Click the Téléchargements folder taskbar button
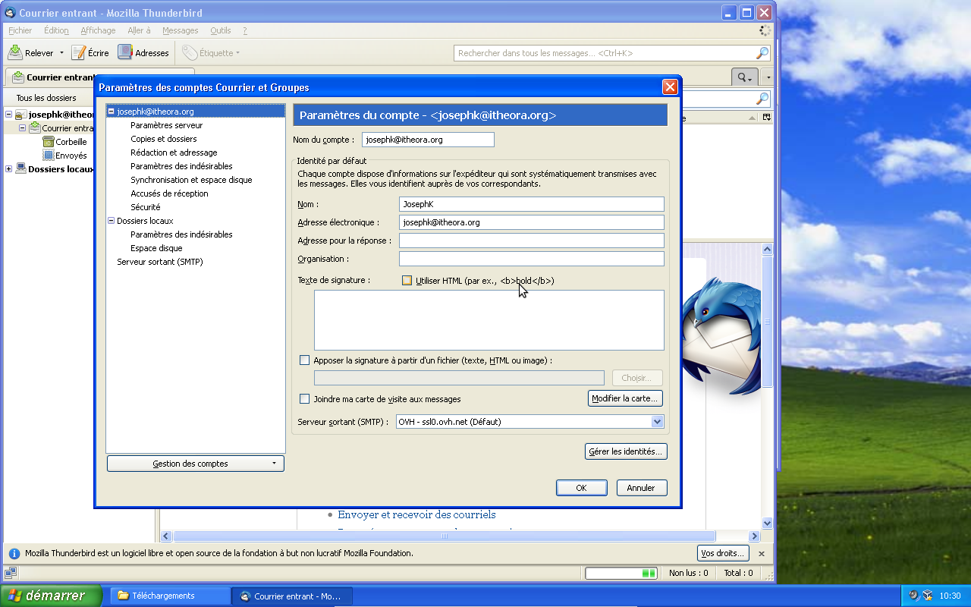 [x=171, y=596]
